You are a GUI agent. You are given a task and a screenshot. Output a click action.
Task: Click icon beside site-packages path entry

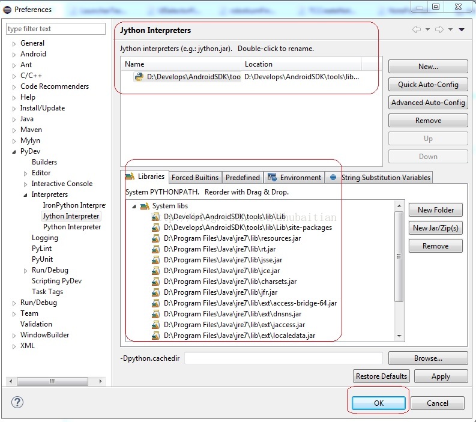coord(155,228)
